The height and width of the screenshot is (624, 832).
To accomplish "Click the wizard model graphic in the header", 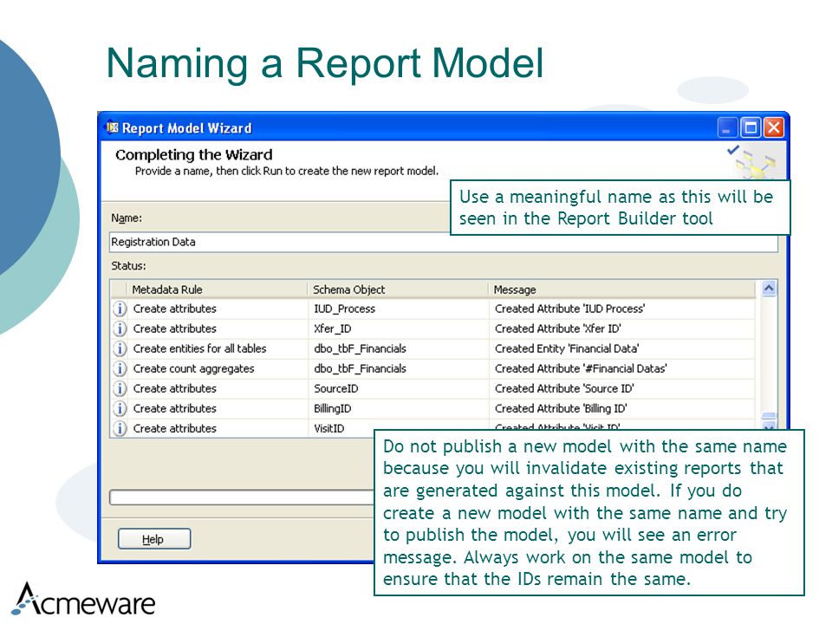I will 754,162.
